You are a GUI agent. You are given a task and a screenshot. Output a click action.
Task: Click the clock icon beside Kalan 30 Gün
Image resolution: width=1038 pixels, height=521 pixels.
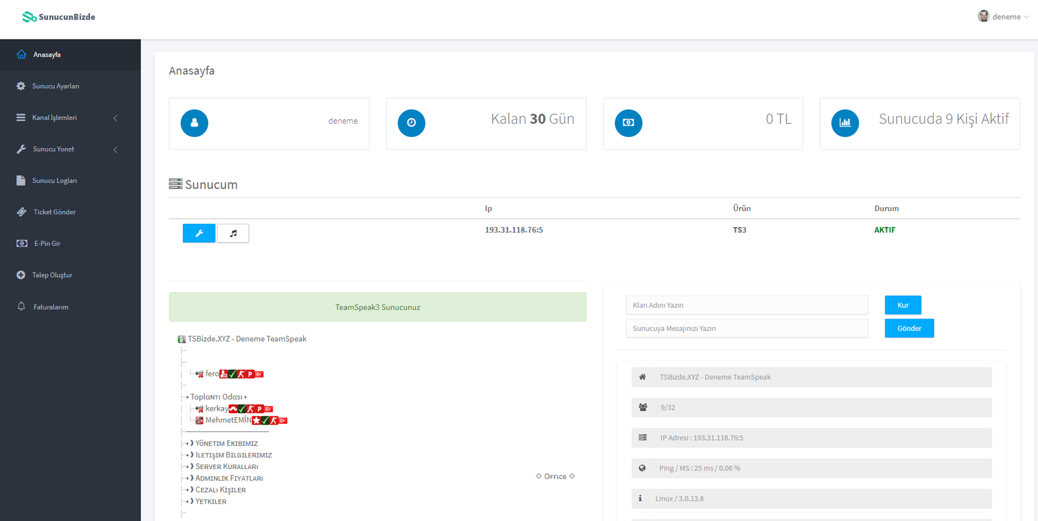pyautogui.click(x=411, y=123)
